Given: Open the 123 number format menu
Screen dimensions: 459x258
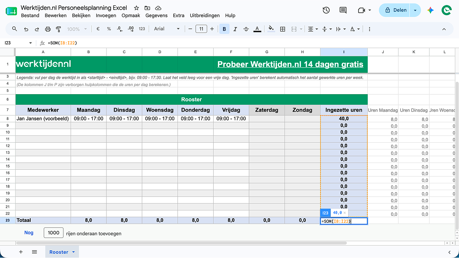Looking at the screenshot, I should tap(142, 29).
